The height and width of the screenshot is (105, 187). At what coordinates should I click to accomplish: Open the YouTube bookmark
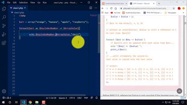115,13
